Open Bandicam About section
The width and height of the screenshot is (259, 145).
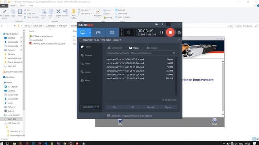(85, 81)
